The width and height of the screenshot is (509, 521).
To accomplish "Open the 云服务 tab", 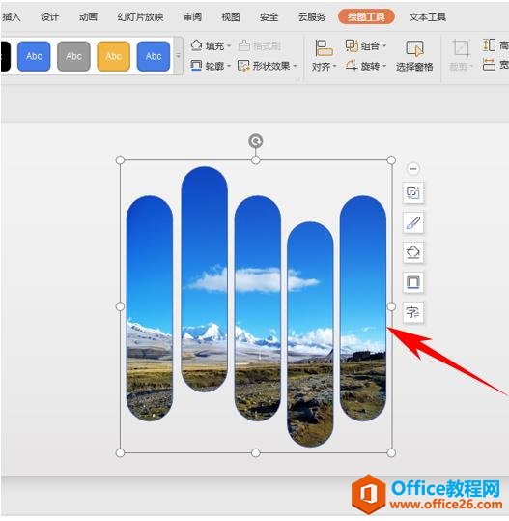I will point(312,16).
